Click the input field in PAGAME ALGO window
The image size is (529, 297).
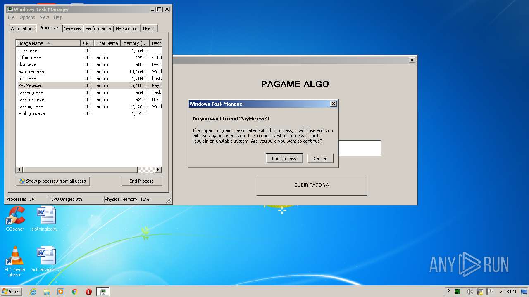click(359, 148)
